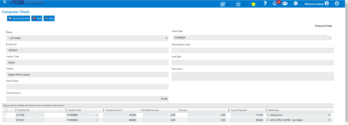The image size is (348, 125).
Task: Click current payment 117.60
Action: click(247, 115)
